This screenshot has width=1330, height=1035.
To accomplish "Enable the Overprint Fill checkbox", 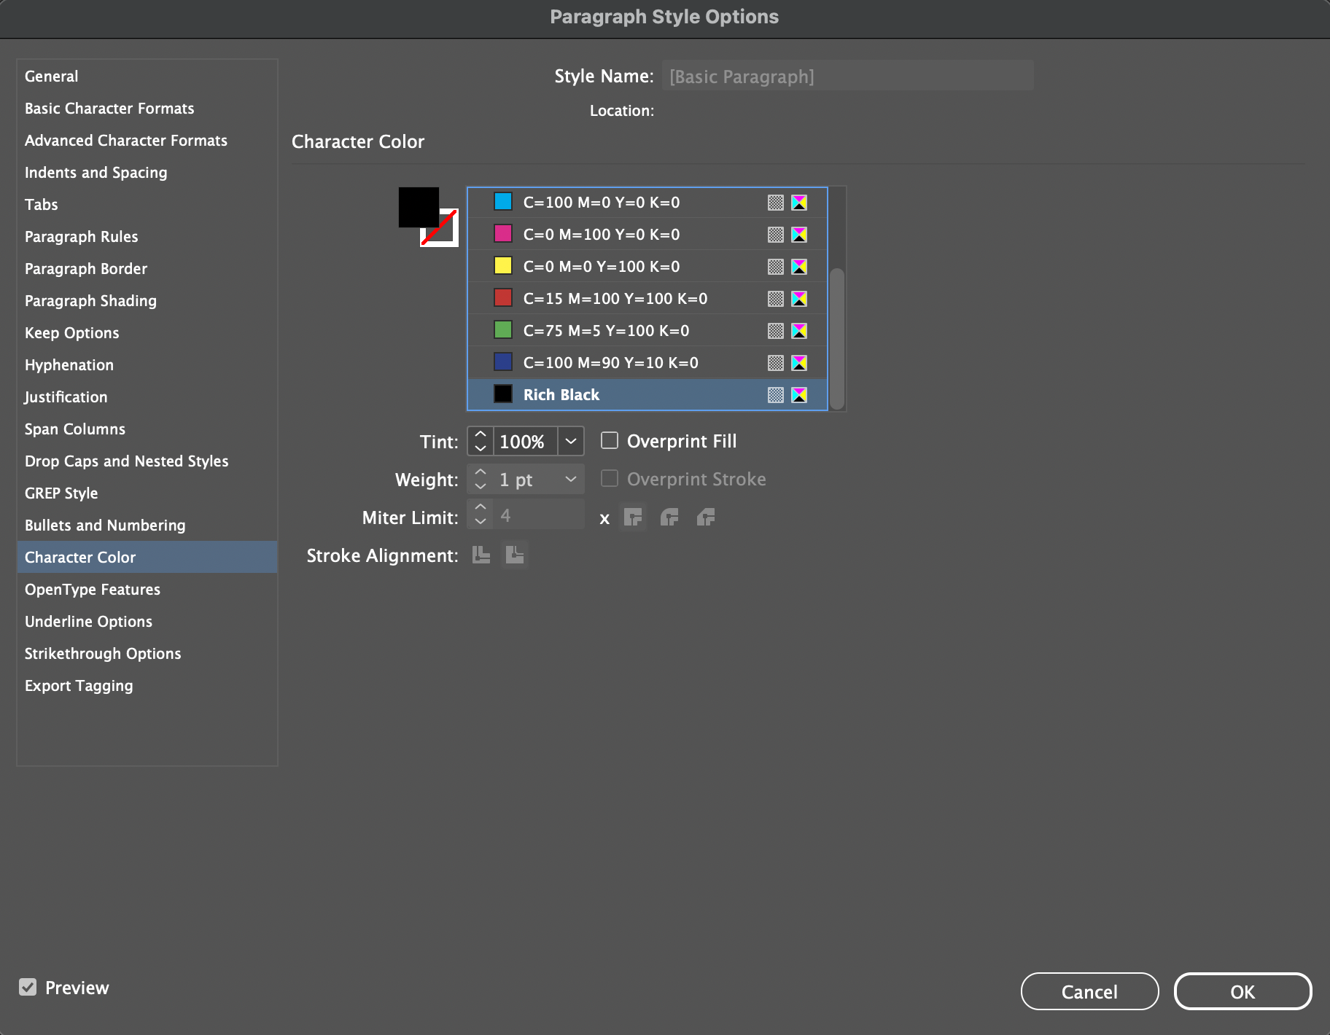I will pyautogui.click(x=610, y=440).
